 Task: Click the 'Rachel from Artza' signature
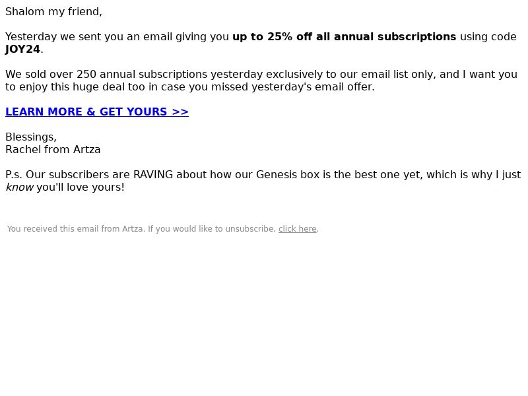coord(53,150)
